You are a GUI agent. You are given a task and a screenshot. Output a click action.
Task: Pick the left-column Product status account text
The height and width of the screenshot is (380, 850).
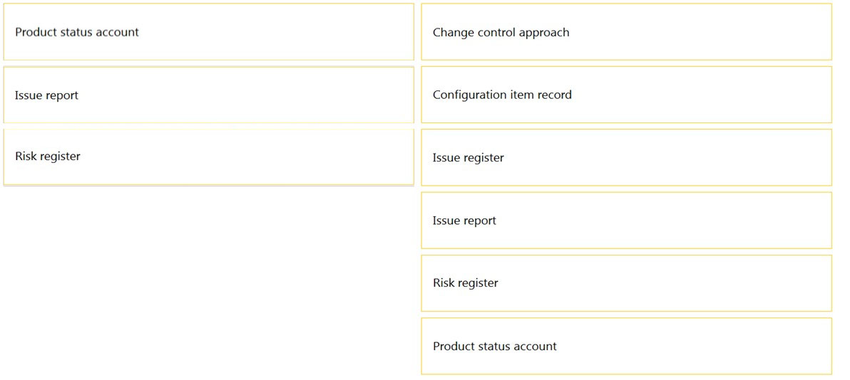(x=77, y=32)
